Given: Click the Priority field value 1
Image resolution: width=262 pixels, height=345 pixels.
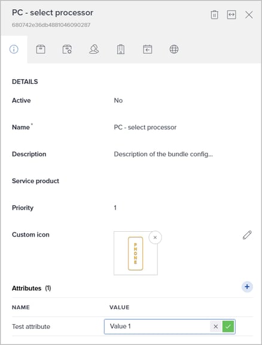Looking at the screenshot, I should click(115, 208).
